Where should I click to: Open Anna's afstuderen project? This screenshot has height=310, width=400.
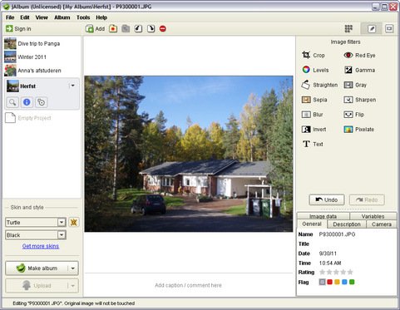42,71
